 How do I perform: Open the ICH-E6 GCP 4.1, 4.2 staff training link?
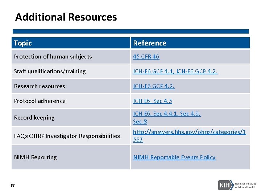pyautogui.click(x=175, y=71)
